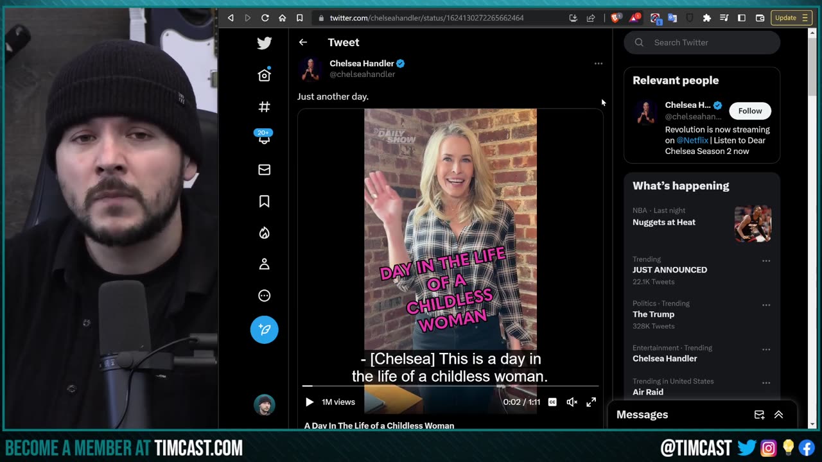Viewport: 822px width, 462px height.
Task: Open Air Raid trending topic
Action: click(648, 391)
